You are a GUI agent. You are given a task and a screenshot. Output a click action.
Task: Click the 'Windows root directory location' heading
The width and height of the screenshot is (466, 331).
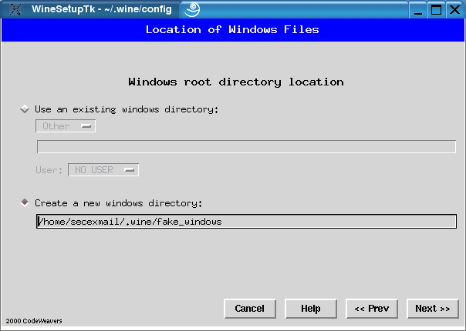pyautogui.click(x=235, y=82)
